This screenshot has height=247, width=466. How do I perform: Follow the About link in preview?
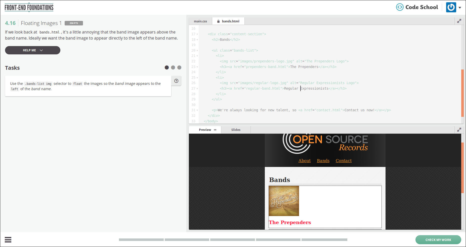[305, 161]
